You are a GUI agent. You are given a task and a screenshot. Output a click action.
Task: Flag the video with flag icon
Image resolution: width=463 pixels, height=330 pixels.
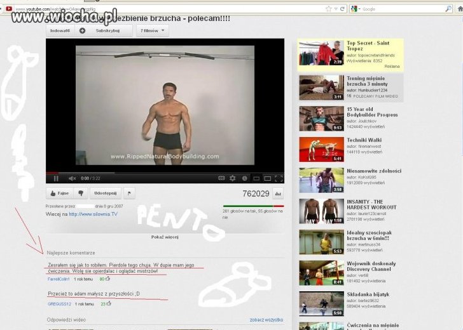click(129, 194)
